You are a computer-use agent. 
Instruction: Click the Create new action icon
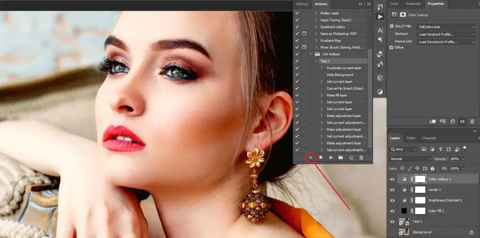(351, 157)
